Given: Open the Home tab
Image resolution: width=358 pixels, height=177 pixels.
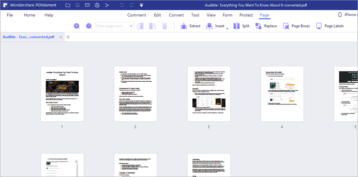Looking at the screenshot, I should tap(30, 15).
